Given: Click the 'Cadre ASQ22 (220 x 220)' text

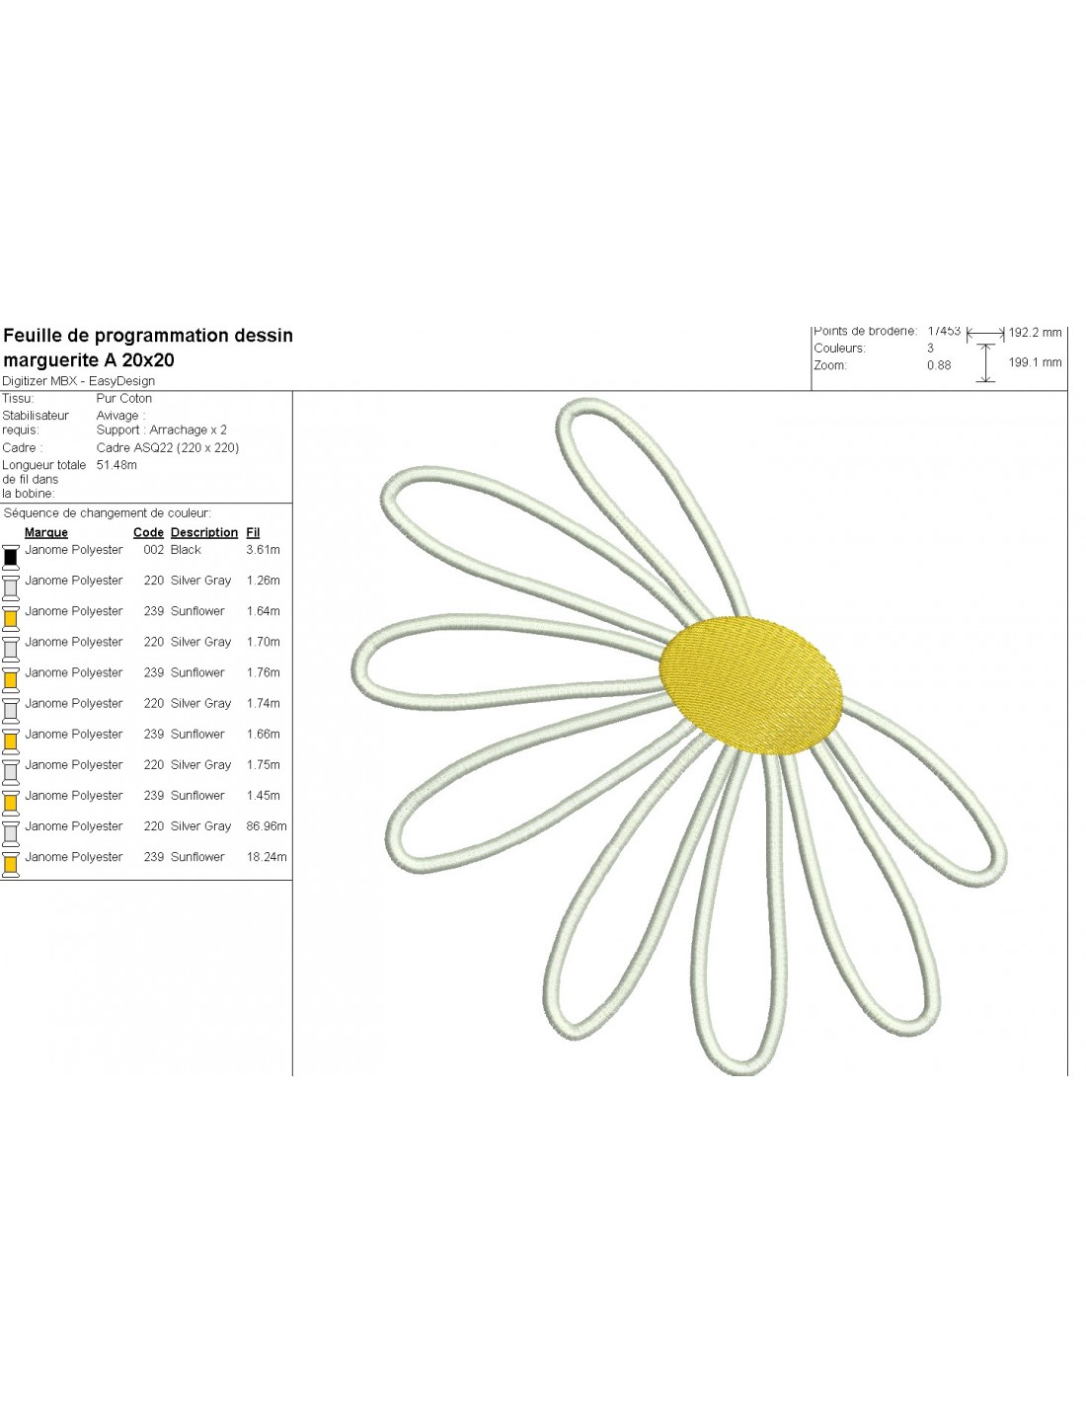Looking at the screenshot, I should coord(168,447).
